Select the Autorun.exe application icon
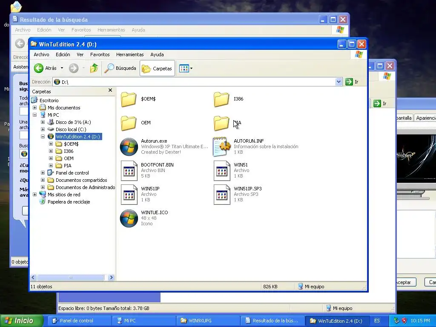 pos(129,147)
